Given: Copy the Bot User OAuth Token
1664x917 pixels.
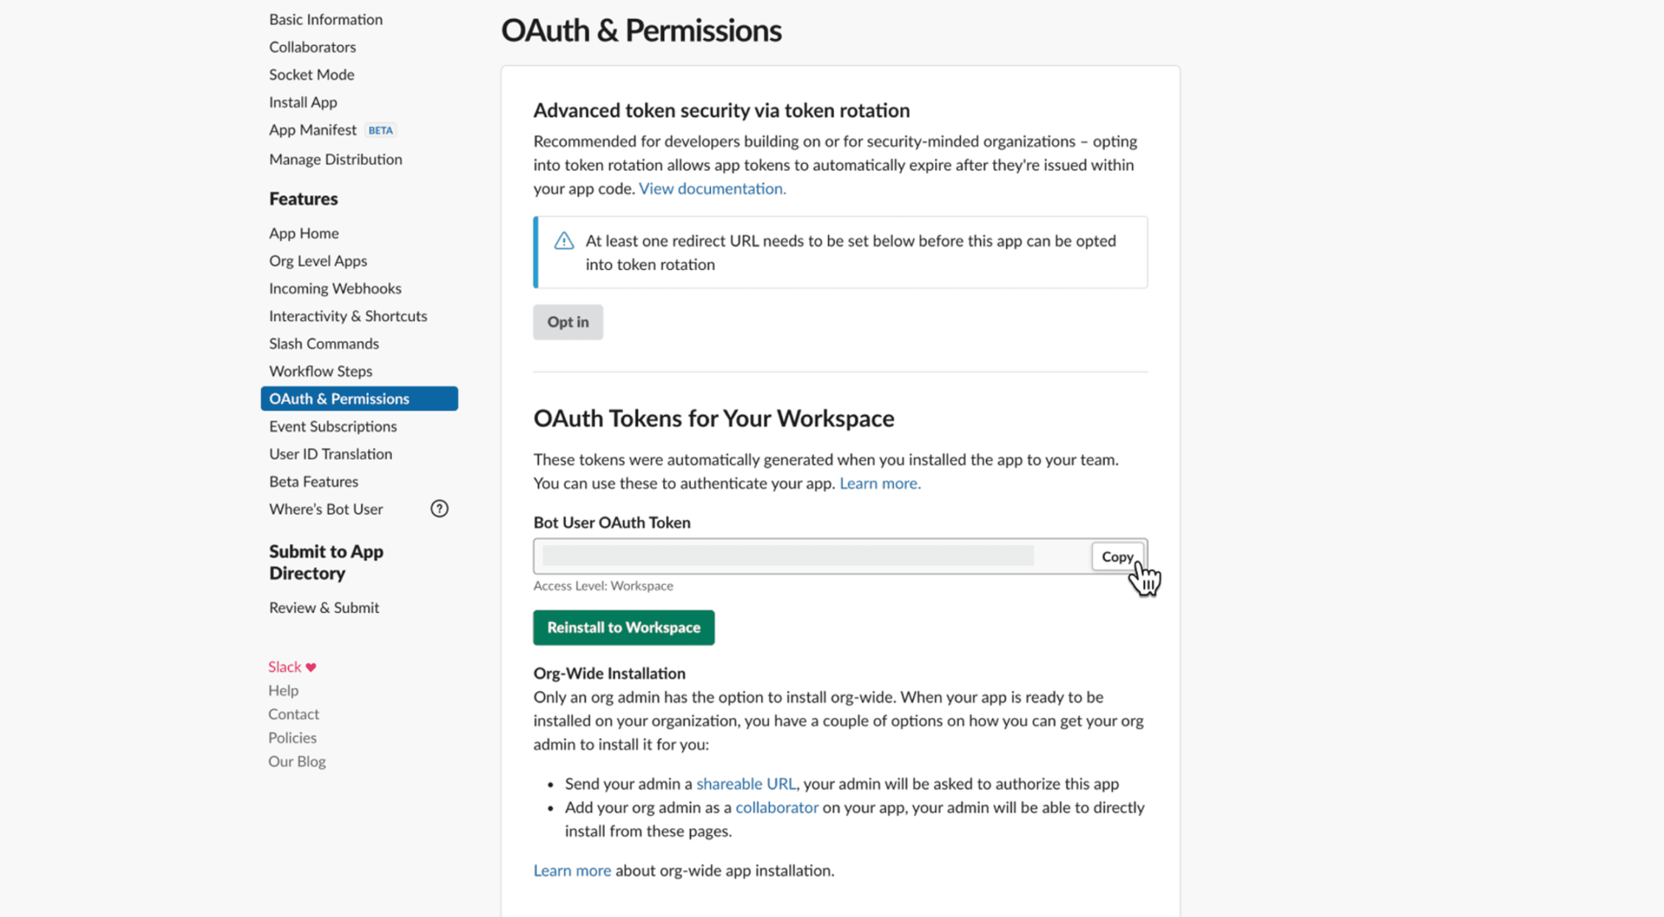Looking at the screenshot, I should (x=1118, y=556).
